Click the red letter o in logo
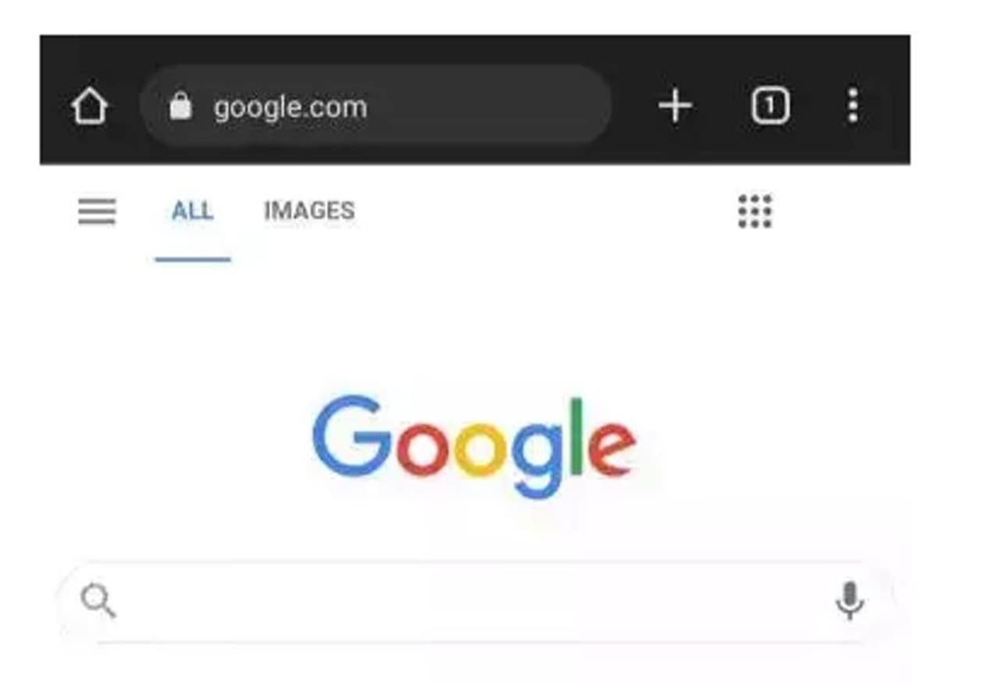This screenshot has height=684, width=999. coord(422,450)
